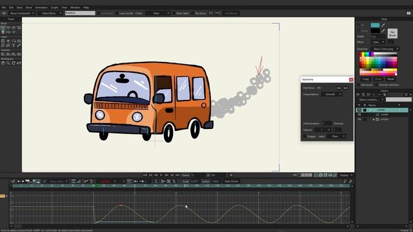Toggle visibility of the smoke layer
This screenshot has height=232, width=413.
coord(359,119)
